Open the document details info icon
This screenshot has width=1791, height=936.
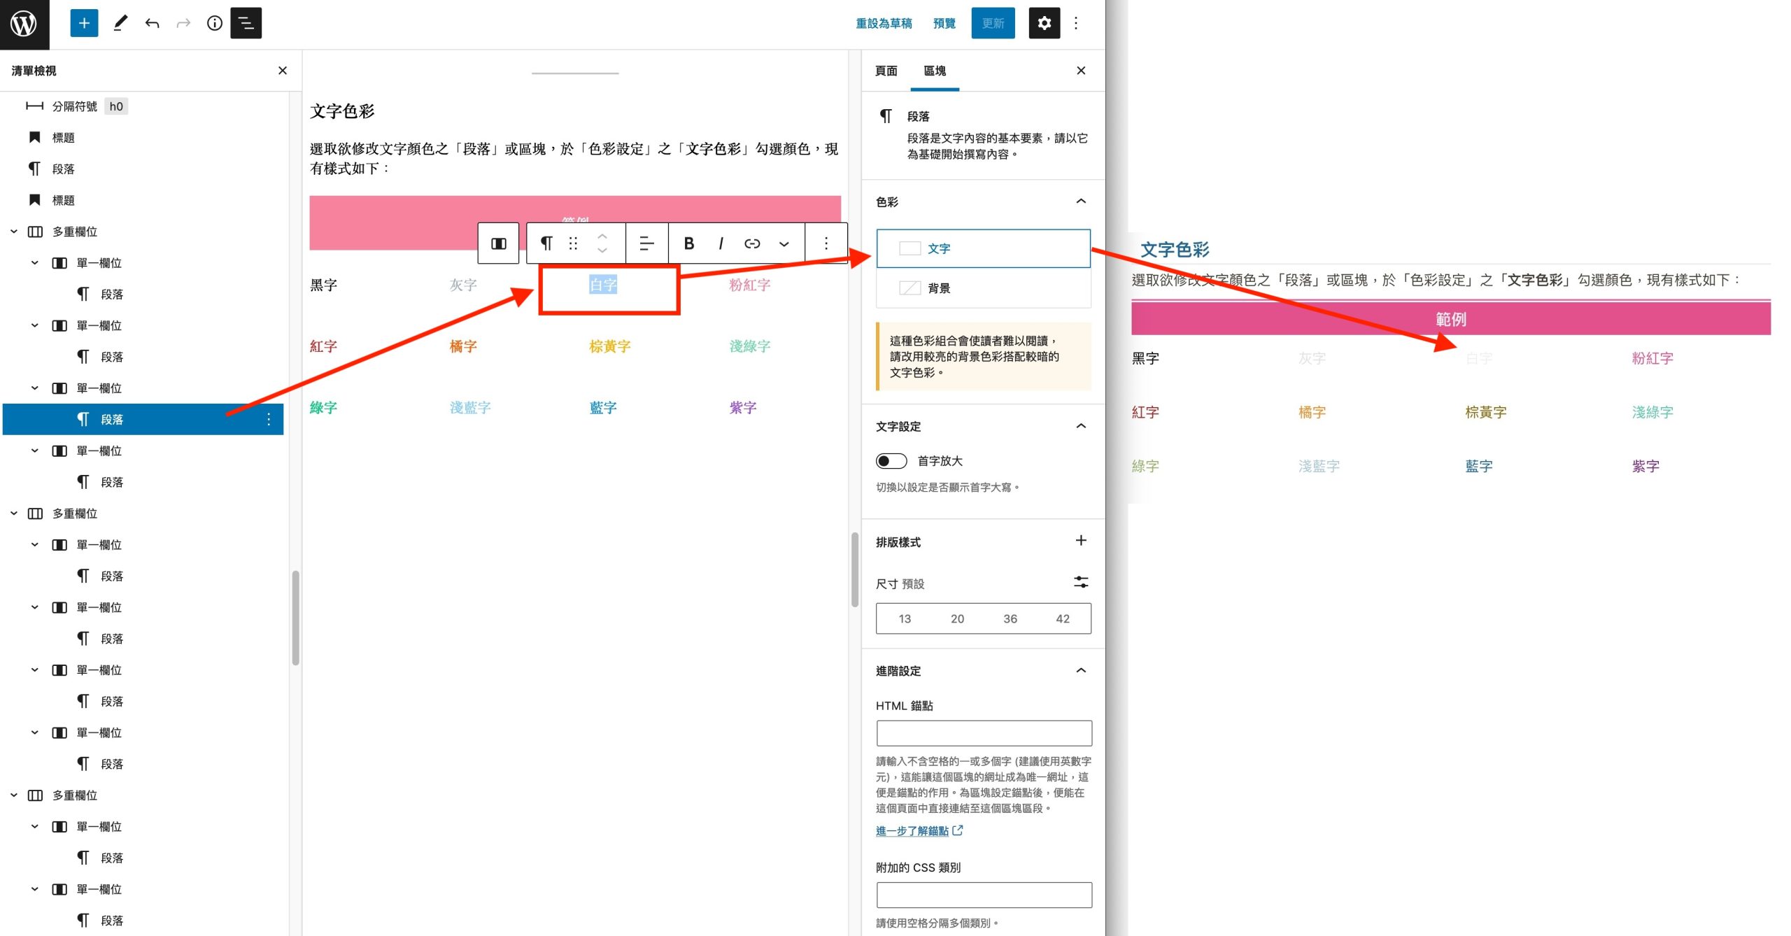click(x=215, y=23)
